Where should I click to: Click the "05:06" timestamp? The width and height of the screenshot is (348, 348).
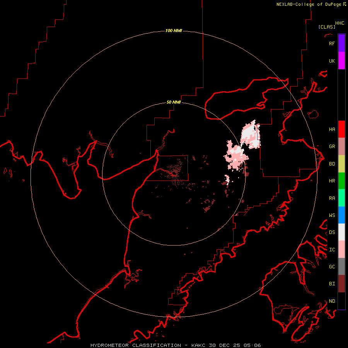tap(252, 345)
